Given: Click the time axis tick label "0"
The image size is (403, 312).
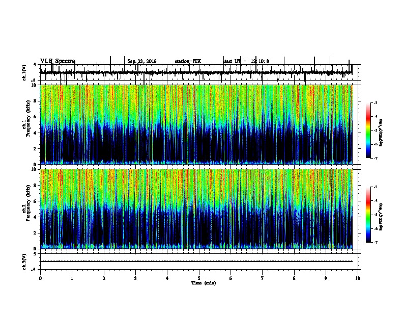Looking at the screenshot, I should 40,278.
